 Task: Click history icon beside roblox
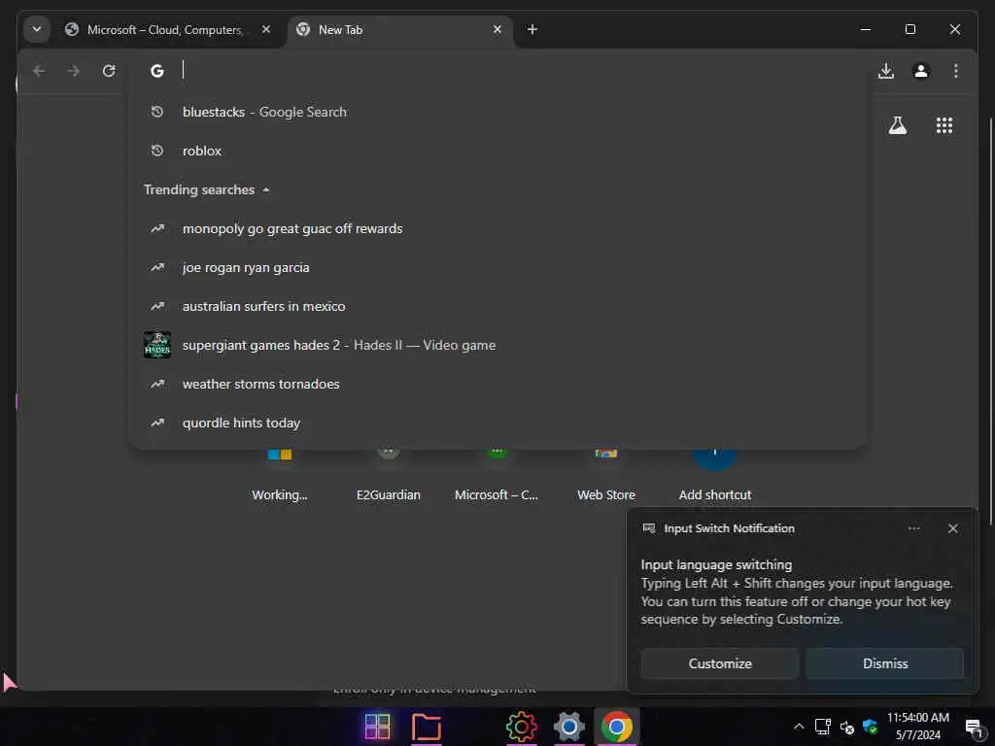coord(156,151)
